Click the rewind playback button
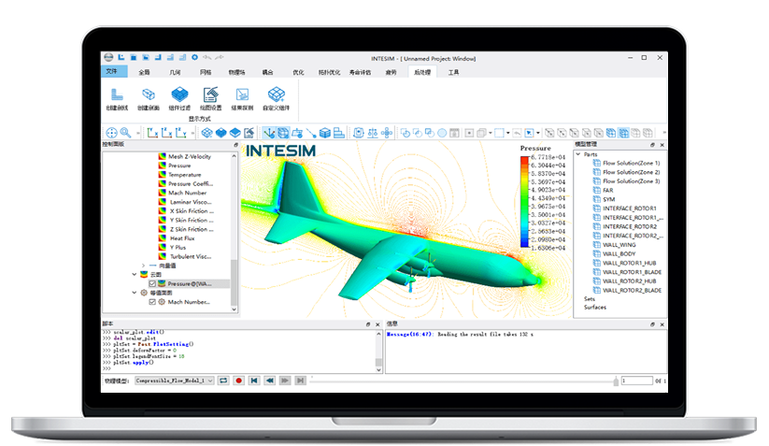 click(x=269, y=381)
